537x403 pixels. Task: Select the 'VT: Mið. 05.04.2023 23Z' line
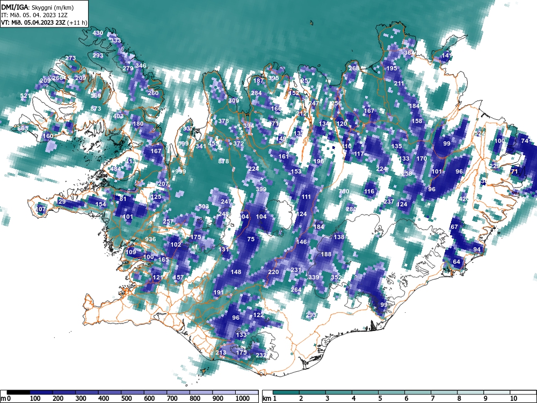33,23
